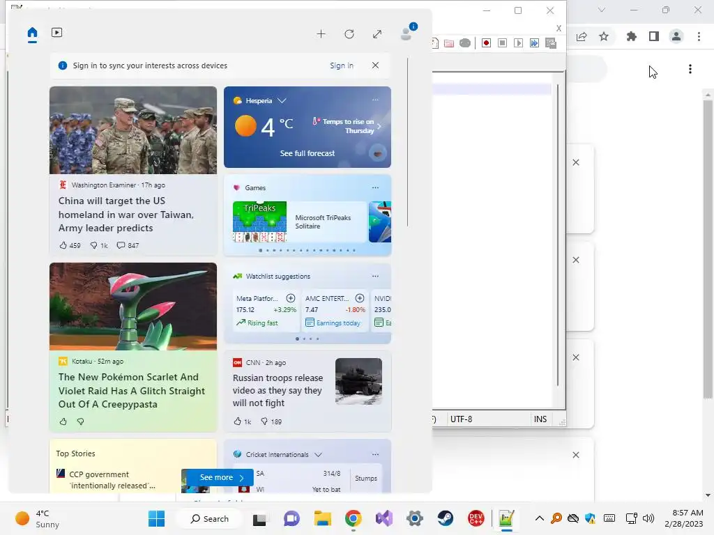
Task: Open the Earnings today link for AMC
Action: click(333, 323)
